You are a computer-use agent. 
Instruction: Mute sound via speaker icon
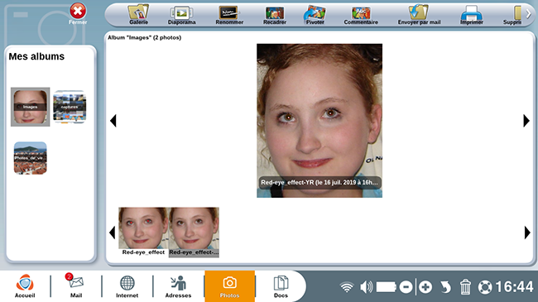[x=366, y=287]
